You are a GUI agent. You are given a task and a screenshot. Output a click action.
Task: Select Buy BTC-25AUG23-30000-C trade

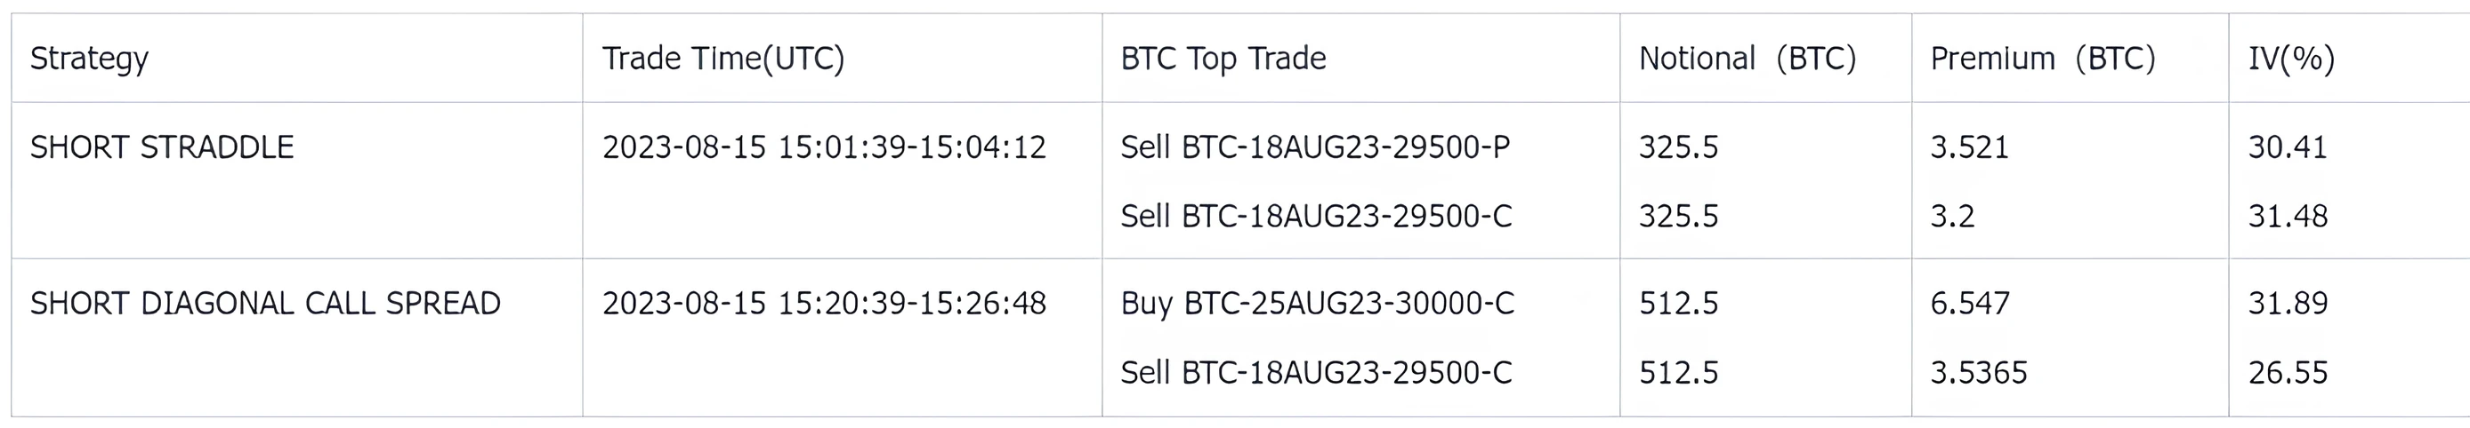point(1318,304)
